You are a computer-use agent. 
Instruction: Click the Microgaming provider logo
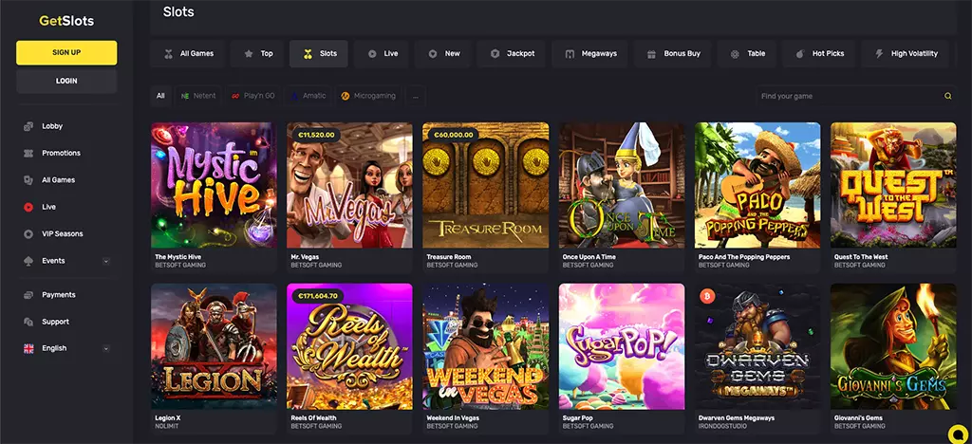pos(346,96)
